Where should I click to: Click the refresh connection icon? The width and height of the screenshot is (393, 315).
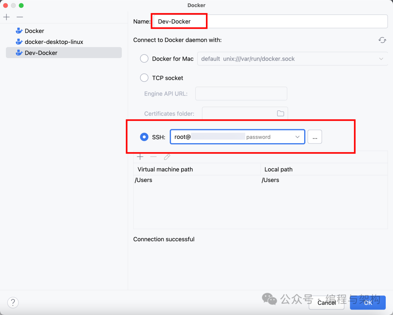tap(382, 40)
